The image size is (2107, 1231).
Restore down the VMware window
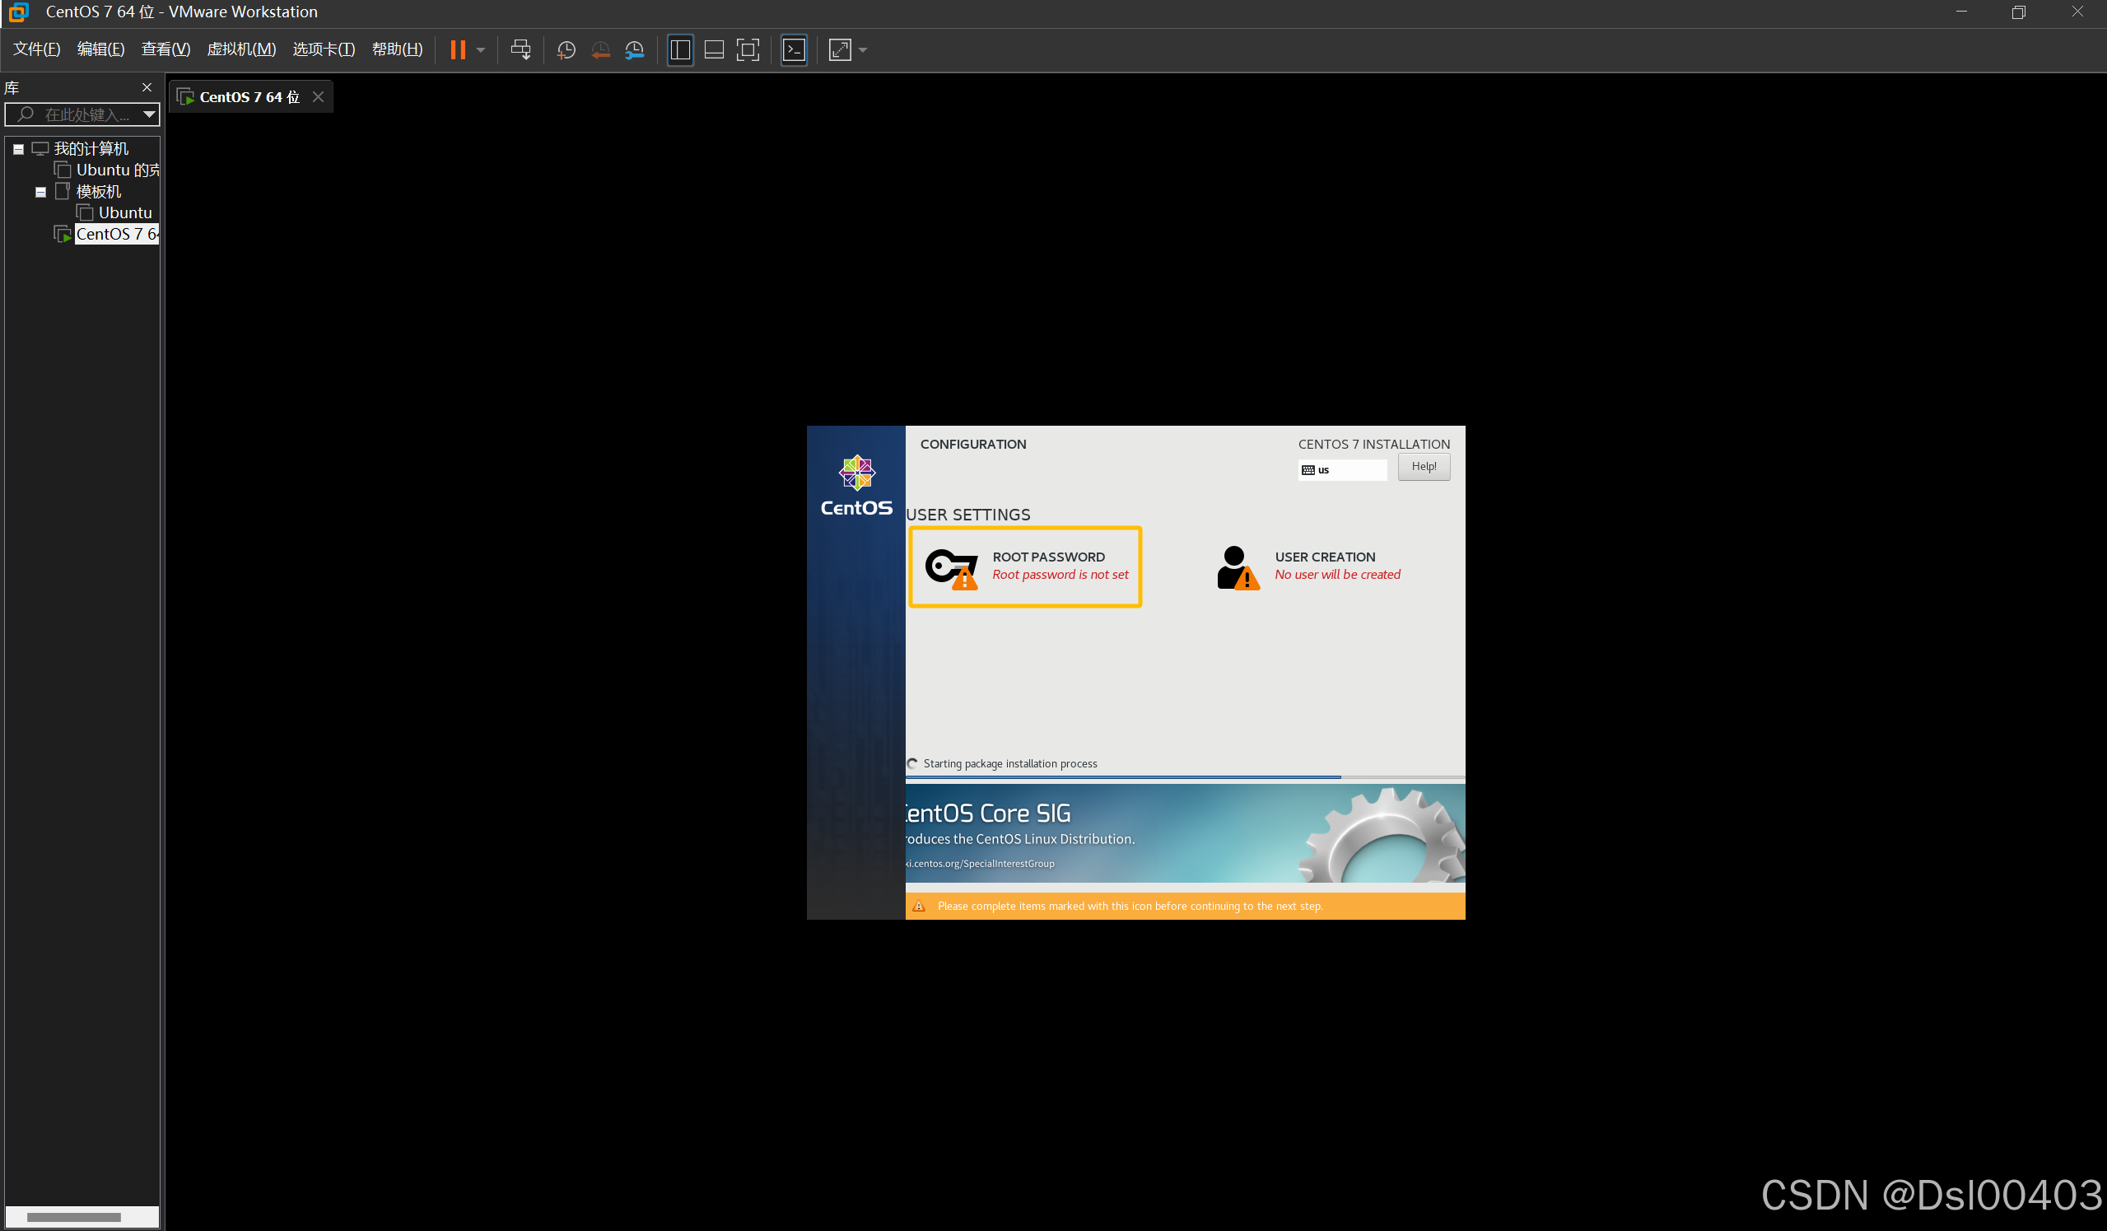coord(2018,12)
